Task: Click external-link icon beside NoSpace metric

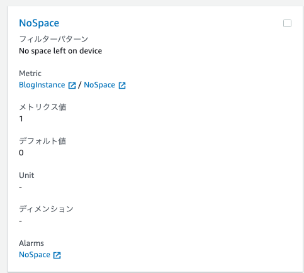Action: [122, 86]
